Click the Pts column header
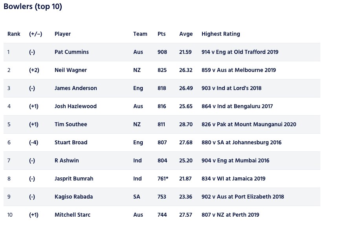Screen dimensions: 353x232 [162, 34]
